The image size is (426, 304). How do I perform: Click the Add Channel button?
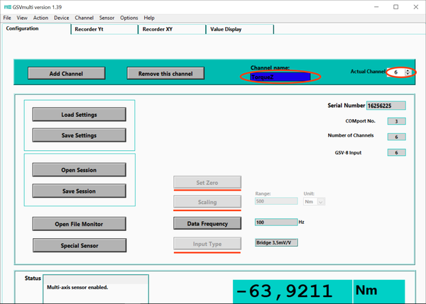66,74
